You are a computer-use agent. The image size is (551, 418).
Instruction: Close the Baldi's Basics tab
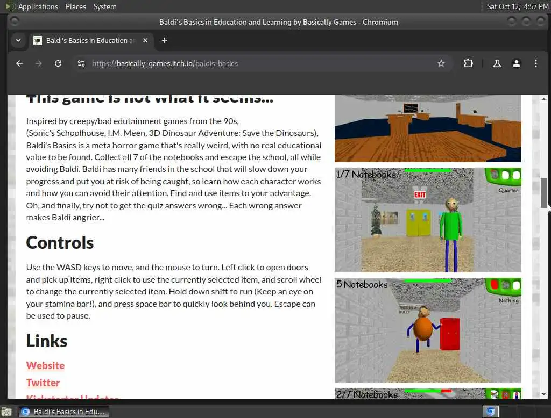pyautogui.click(x=145, y=40)
